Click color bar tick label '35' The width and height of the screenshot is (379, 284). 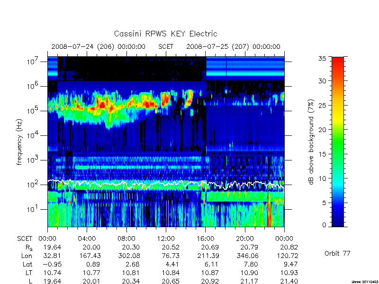coord(322,59)
